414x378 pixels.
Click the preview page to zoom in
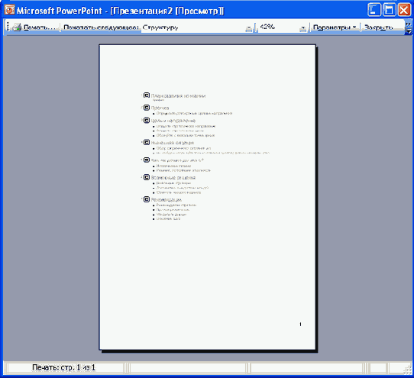pyautogui.click(x=207, y=197)
